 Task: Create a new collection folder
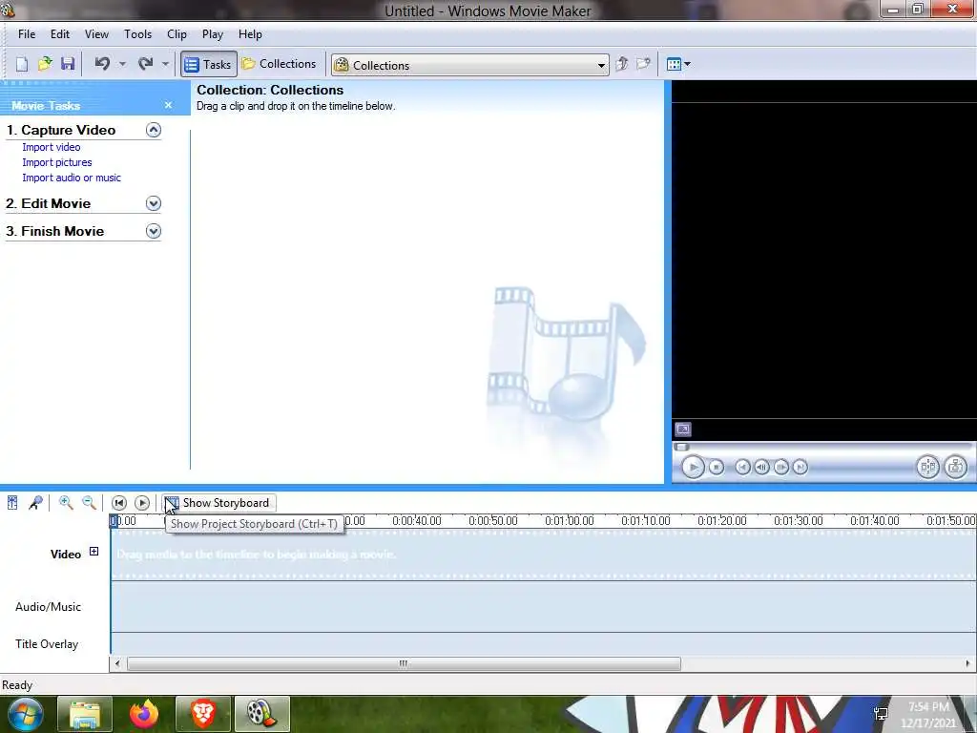click(x=643, y=64)
